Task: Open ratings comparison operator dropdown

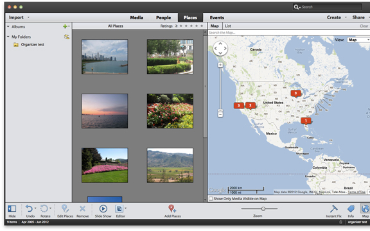Action: (176, 26)
